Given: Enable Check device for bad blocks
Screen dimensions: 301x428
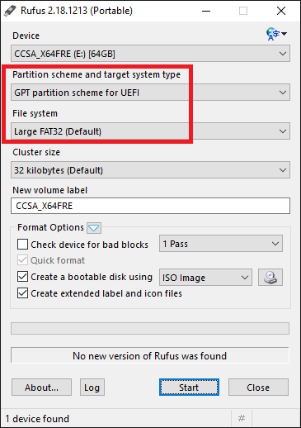Looking at the screenshot, I should point(22,245).
